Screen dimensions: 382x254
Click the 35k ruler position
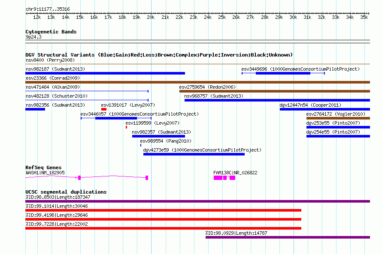[x=364, y=17]
